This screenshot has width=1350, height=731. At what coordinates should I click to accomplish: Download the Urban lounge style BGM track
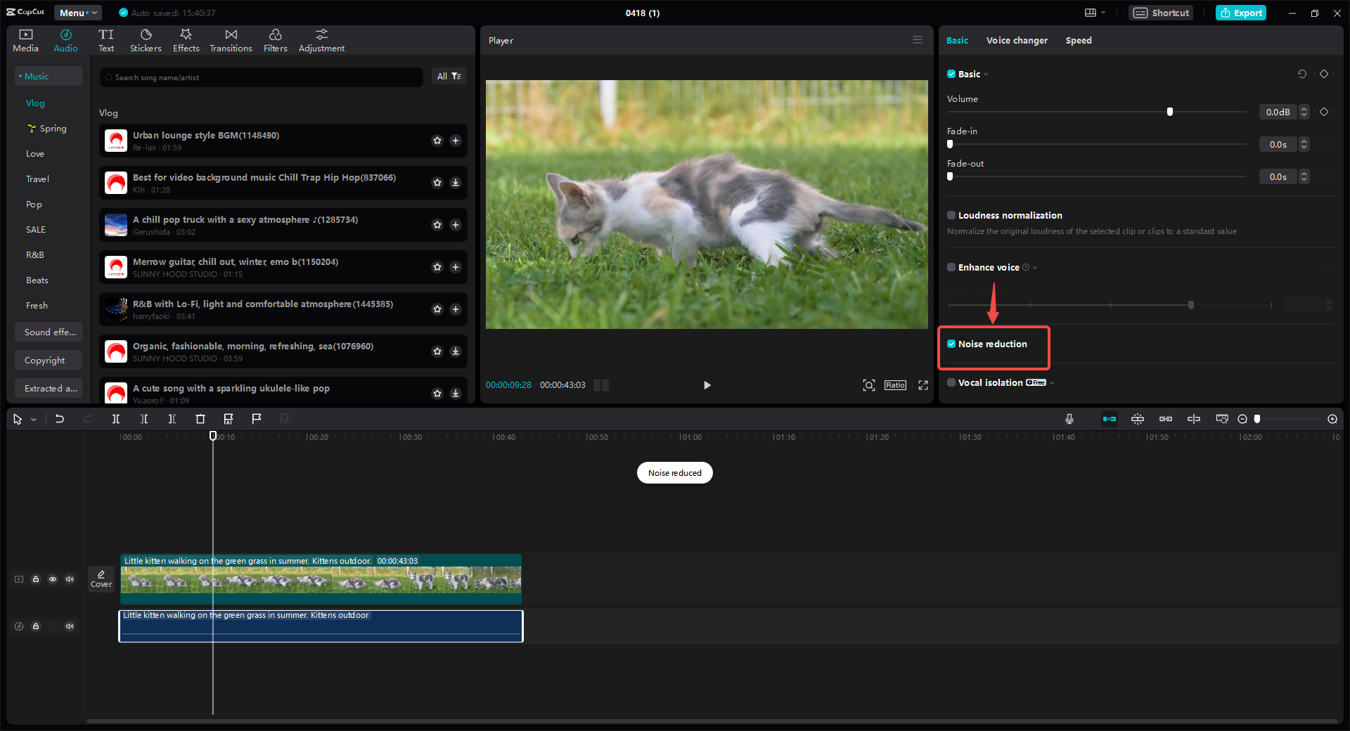456,141
